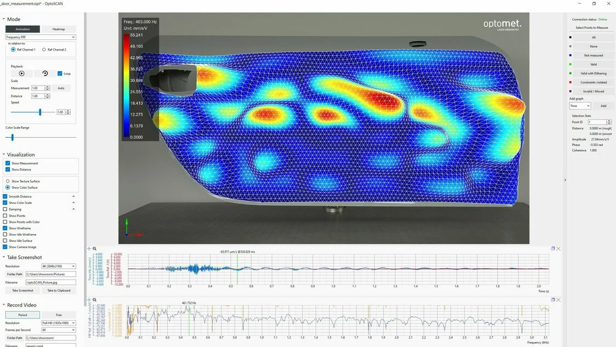Pop out the frequency graph window icon
Screen dimensions: 616x347
click(553, 300)
